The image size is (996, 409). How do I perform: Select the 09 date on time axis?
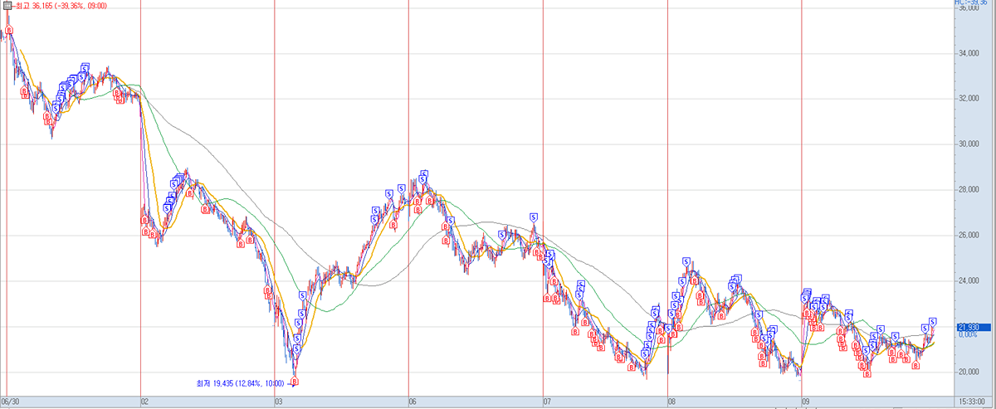[805, 400]
